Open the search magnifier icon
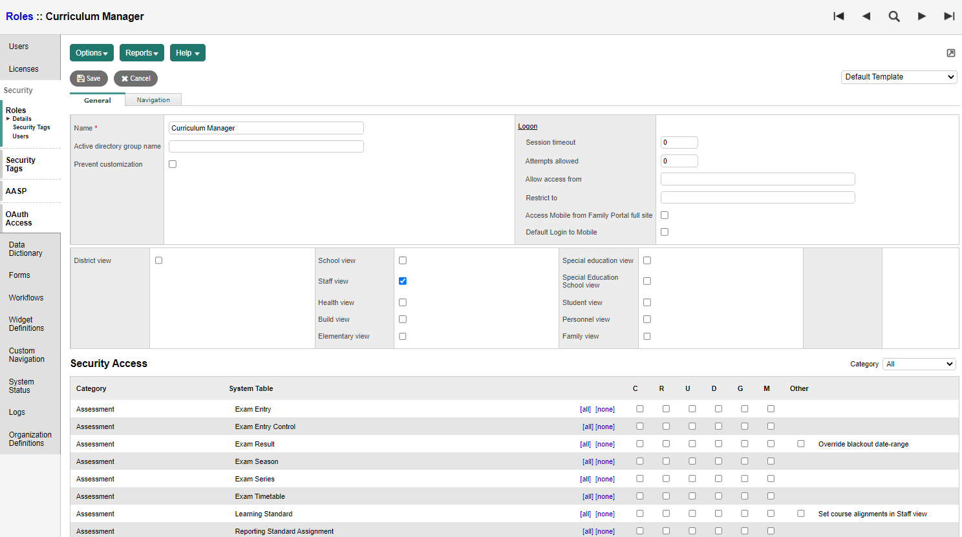Viewport: 962px width, 537px height. coord(894,16)
